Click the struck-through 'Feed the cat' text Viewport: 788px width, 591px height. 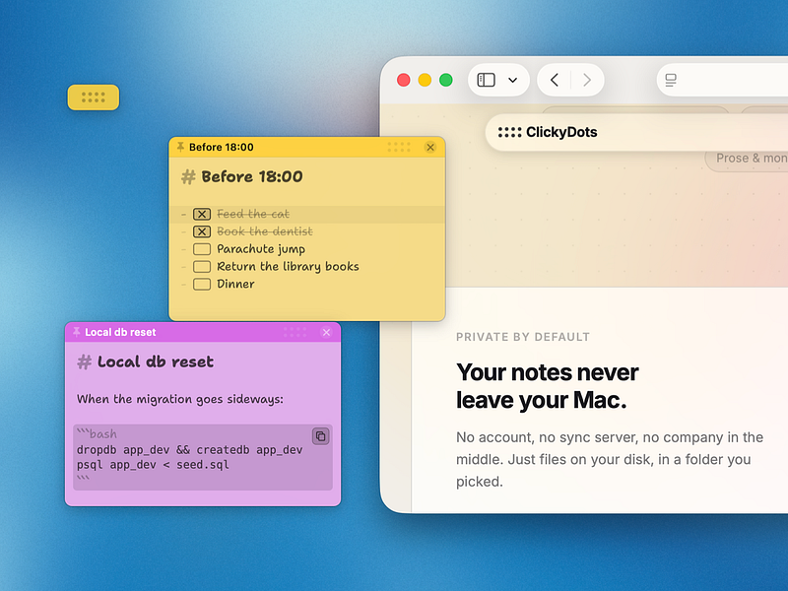[x=253, y=214]
